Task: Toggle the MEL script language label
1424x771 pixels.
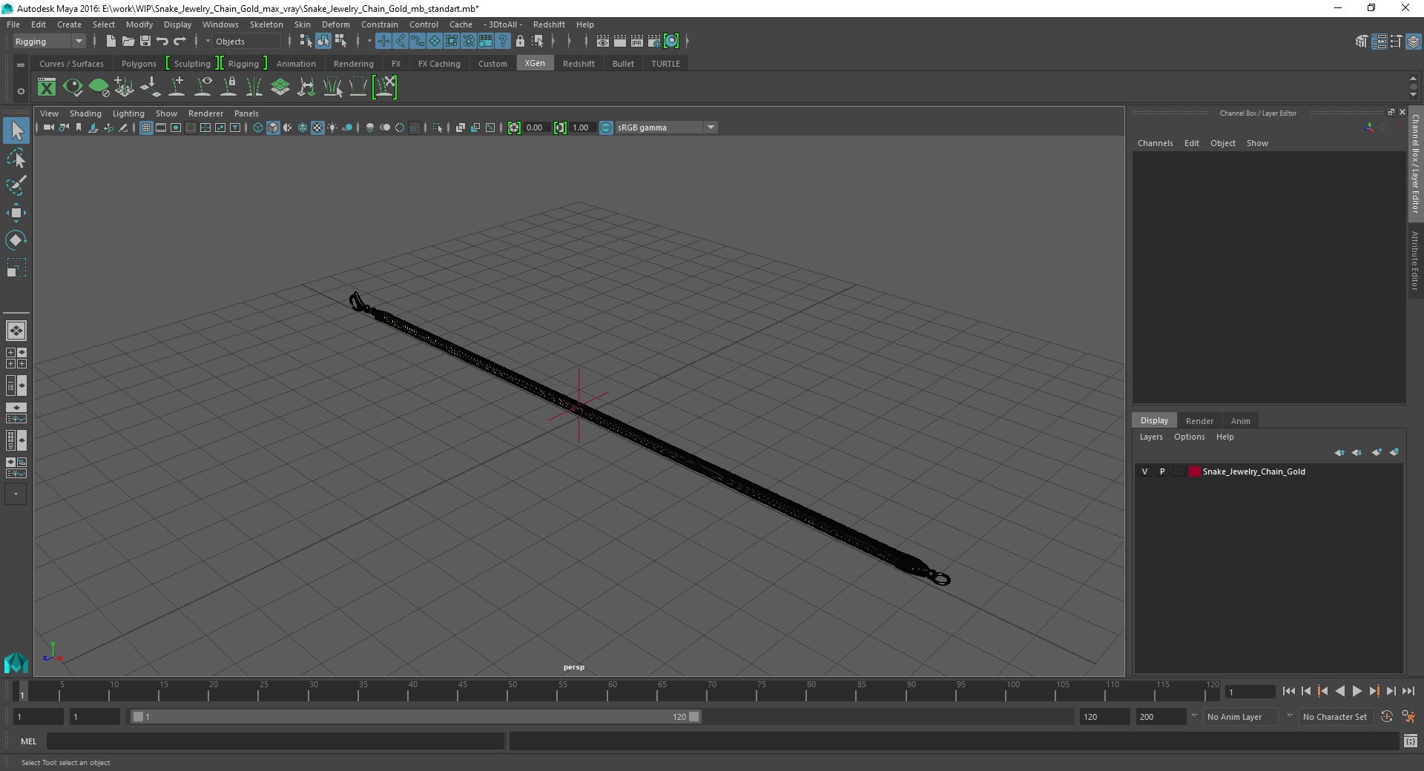Action: click(x=28, y=741)
